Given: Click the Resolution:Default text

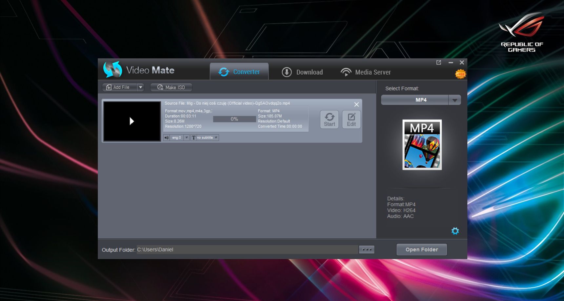Looking at the screenshot, I should pos(274,121).
